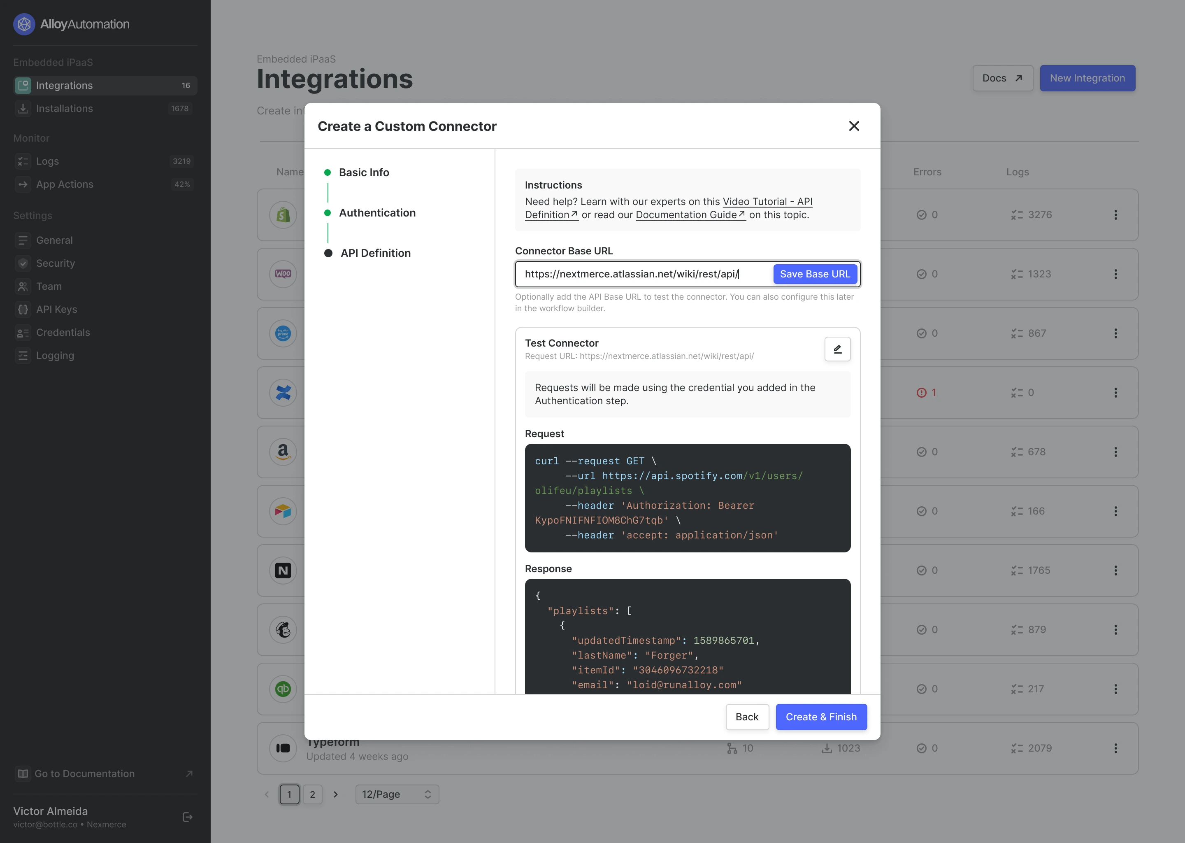Viewport: 1185px width, 843px height.
Task: Click the Save Base URL button
Action: point(815,274)
